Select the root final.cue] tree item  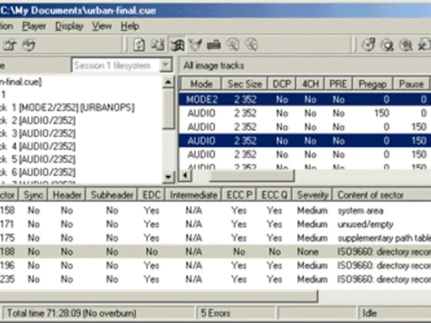point(21,82)
